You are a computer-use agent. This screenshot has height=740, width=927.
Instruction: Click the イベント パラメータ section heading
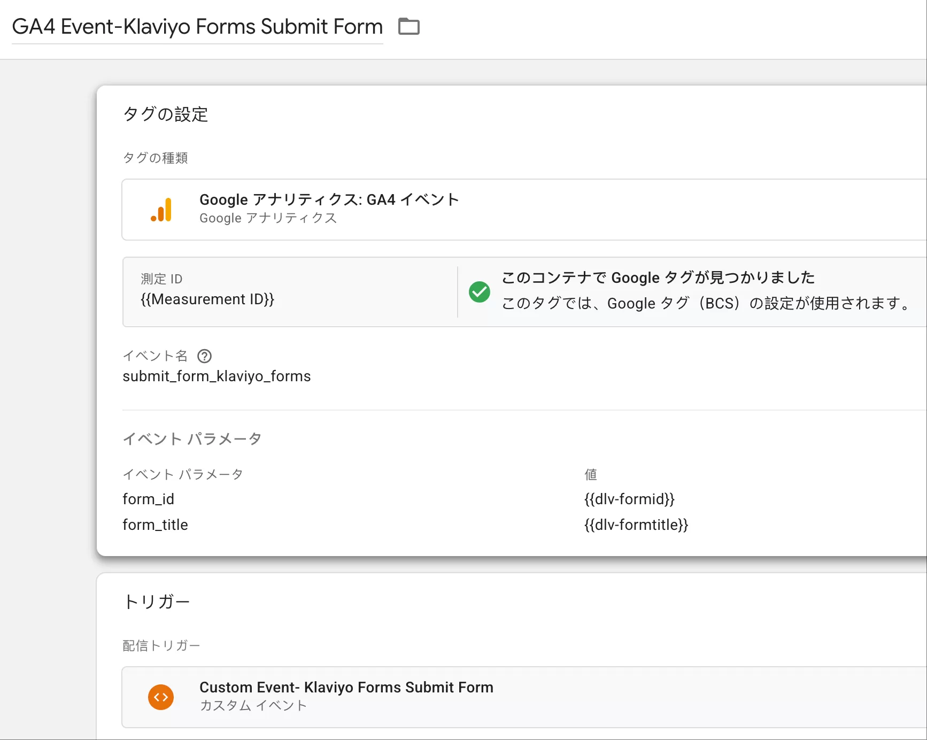coord(192,439)
